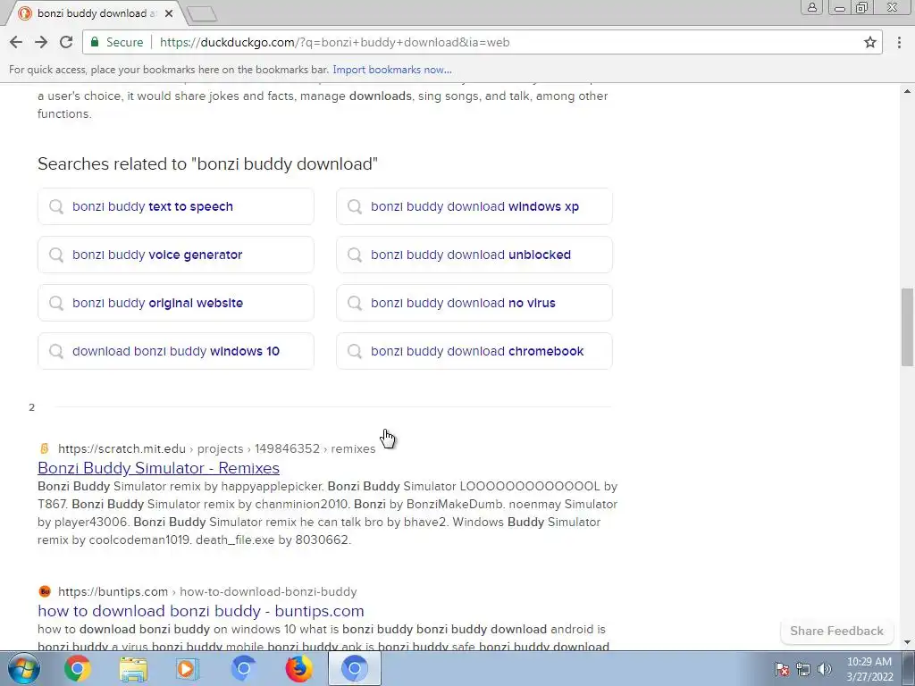The height and width of the screenshot is (686, 915).
Task: Click magnifier icon beside windows xp suggestion
Action: 355,206
